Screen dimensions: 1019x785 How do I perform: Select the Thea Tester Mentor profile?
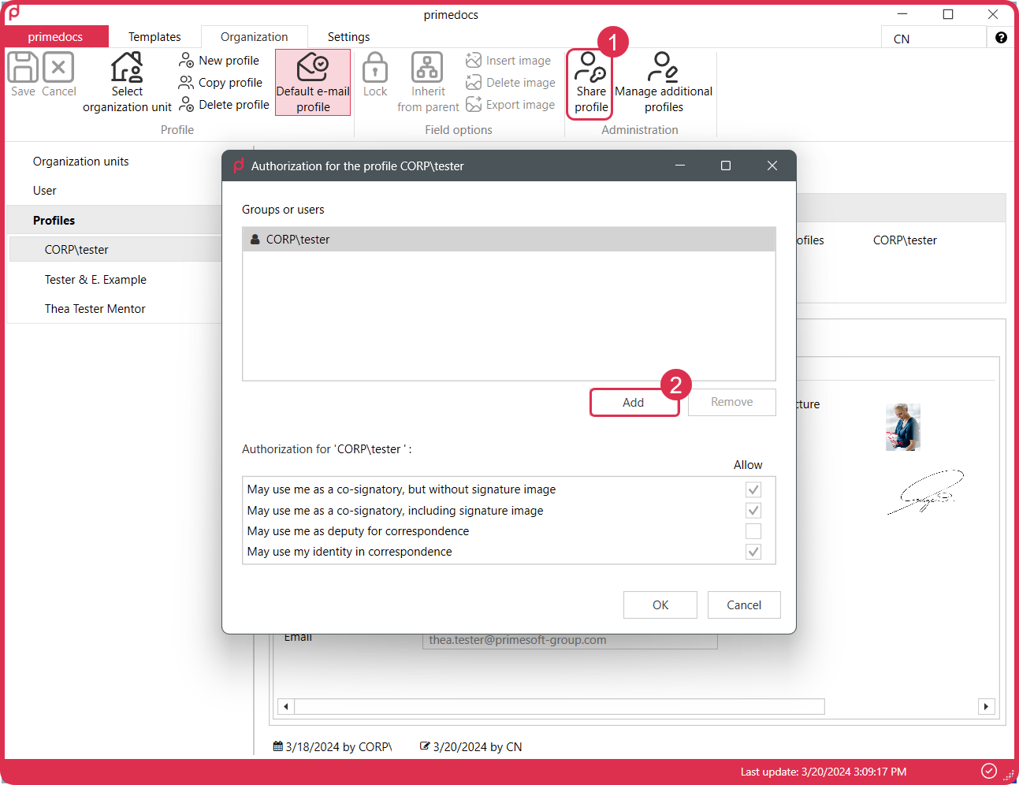[95, 309]
